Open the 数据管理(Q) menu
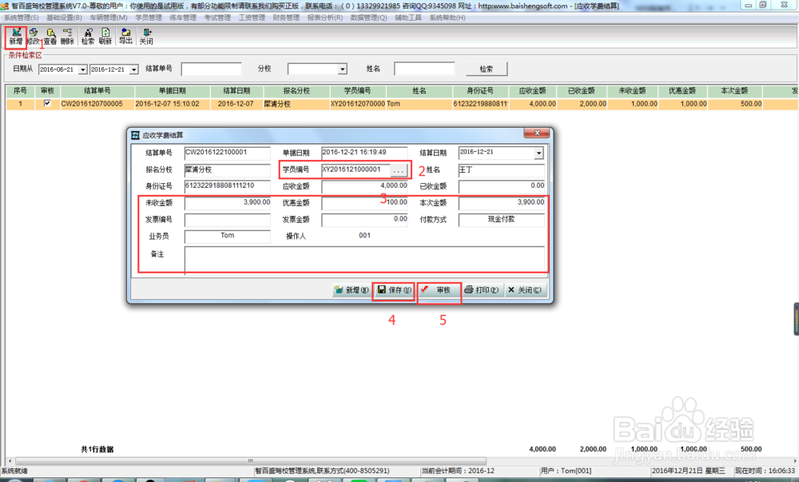The width and height of the screenshot is (799, 482). [x=368, y=18]
